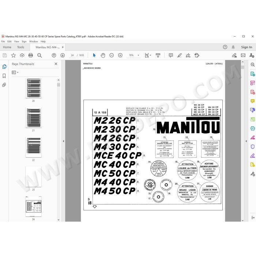Click document scroll down arrow
Viewport: 256px width, 256px height.
click(242, 220)
